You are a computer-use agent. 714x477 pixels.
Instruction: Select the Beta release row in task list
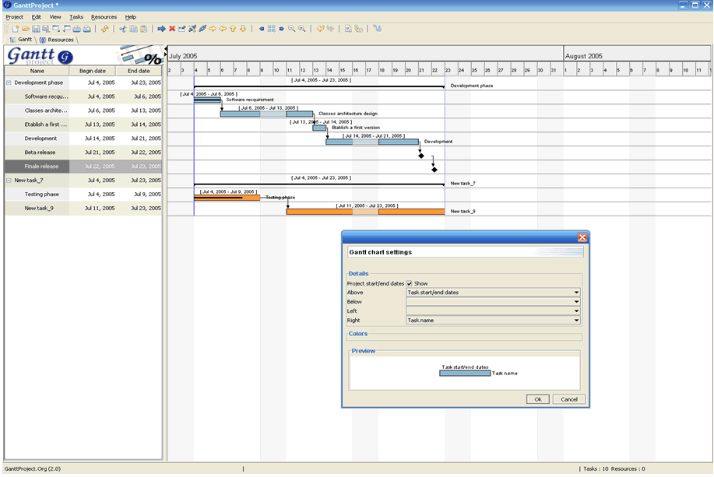pyautogui.click(x=40, y=153)
